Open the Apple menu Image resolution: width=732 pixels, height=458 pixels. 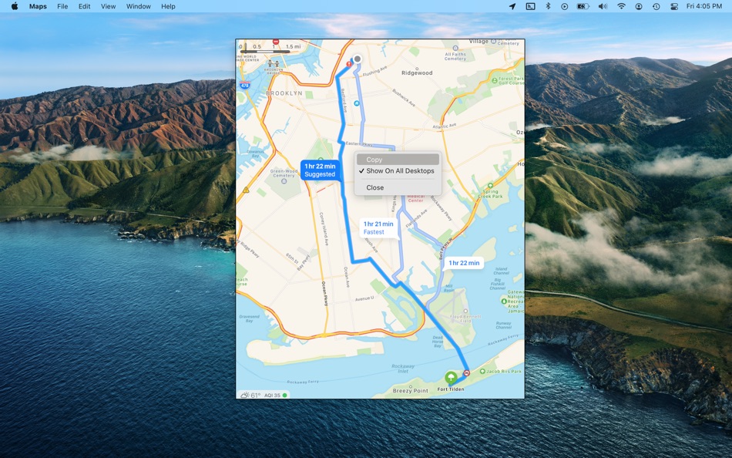(15, 6)
